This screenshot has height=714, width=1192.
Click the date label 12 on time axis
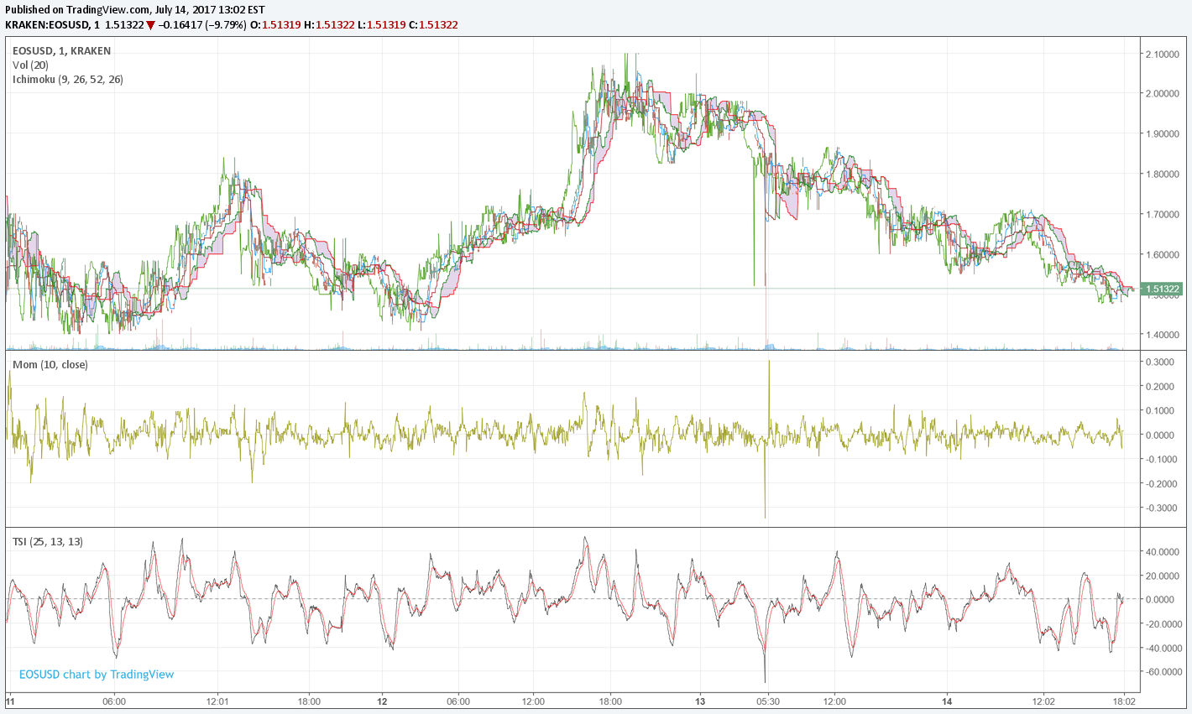pos(382,701)
